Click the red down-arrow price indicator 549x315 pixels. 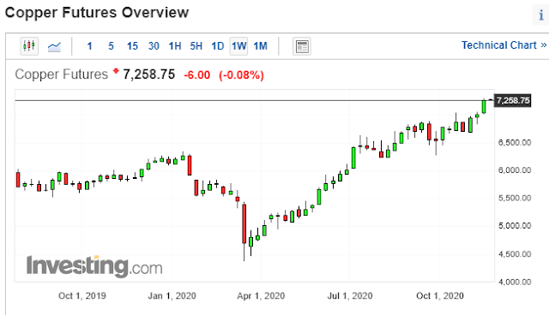[116, 71]
